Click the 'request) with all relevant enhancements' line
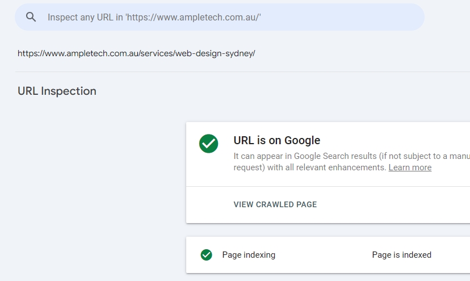 pyautogui.click(x=310, y=167)
